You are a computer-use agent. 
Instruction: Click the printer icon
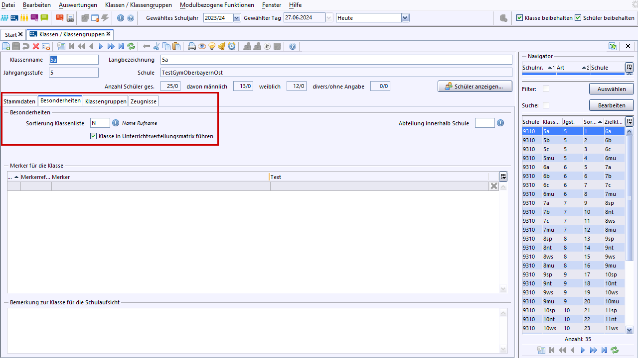(x=192, y=46)
